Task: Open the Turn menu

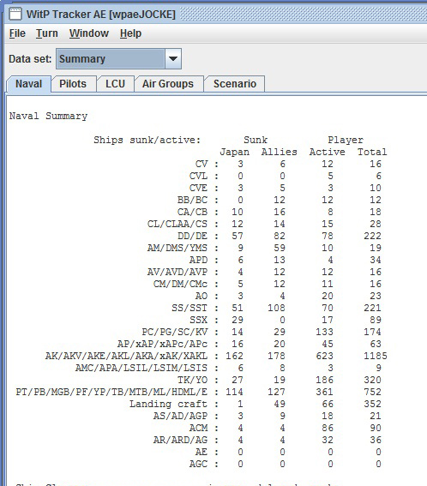Action: (x=47, y=33)
